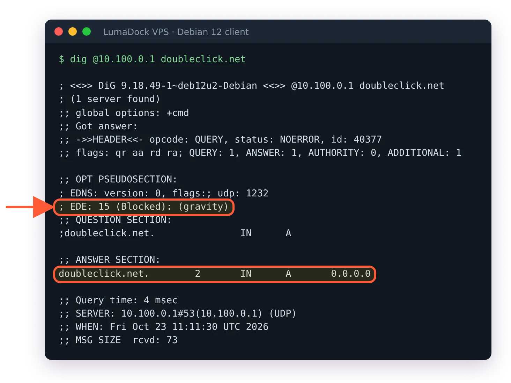Close the terminal with the red button

click(x=59, y=32)
